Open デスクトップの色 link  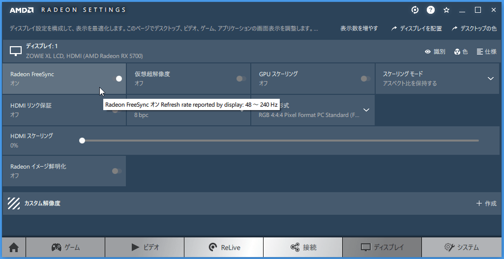(474, 29)
